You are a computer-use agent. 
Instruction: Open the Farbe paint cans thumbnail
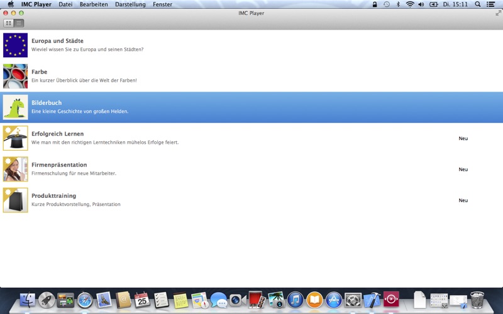(15, 76)
